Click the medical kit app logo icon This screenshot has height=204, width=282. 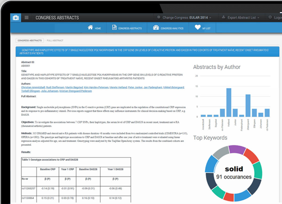(15, 18)
